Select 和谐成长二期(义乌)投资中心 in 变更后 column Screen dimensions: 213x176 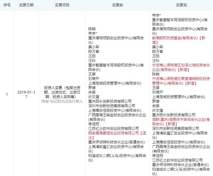coord(181,171)
